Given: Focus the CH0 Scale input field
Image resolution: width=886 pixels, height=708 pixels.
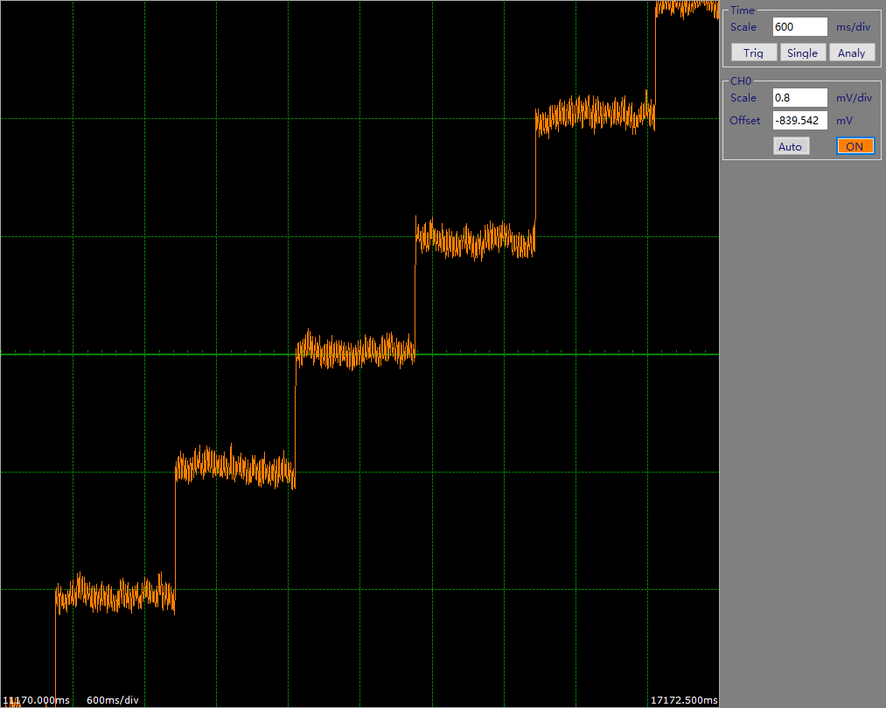Looking at the screenshot, I should [x=800, y=98].
